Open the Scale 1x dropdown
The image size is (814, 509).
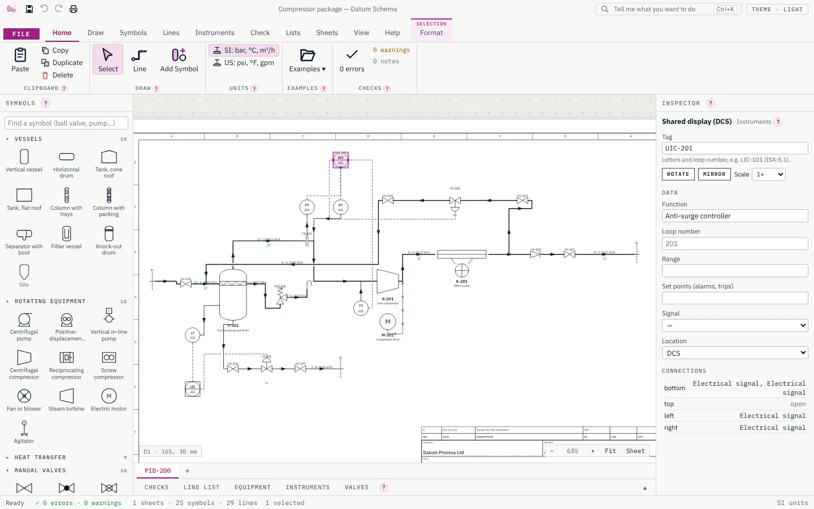(x=769, y=174)
